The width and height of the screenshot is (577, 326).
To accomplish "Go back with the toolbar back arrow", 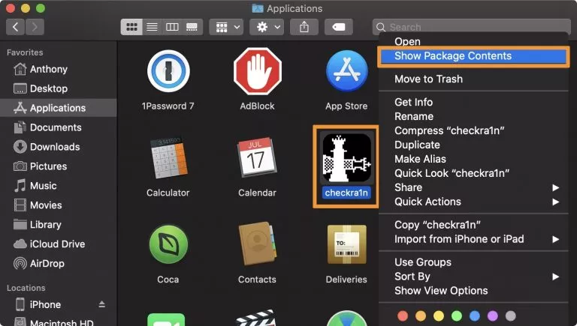I will coord(16,27).
